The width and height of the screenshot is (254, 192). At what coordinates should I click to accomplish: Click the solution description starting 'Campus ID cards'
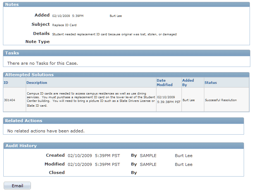pyautogui.click(x=91, y=99)
